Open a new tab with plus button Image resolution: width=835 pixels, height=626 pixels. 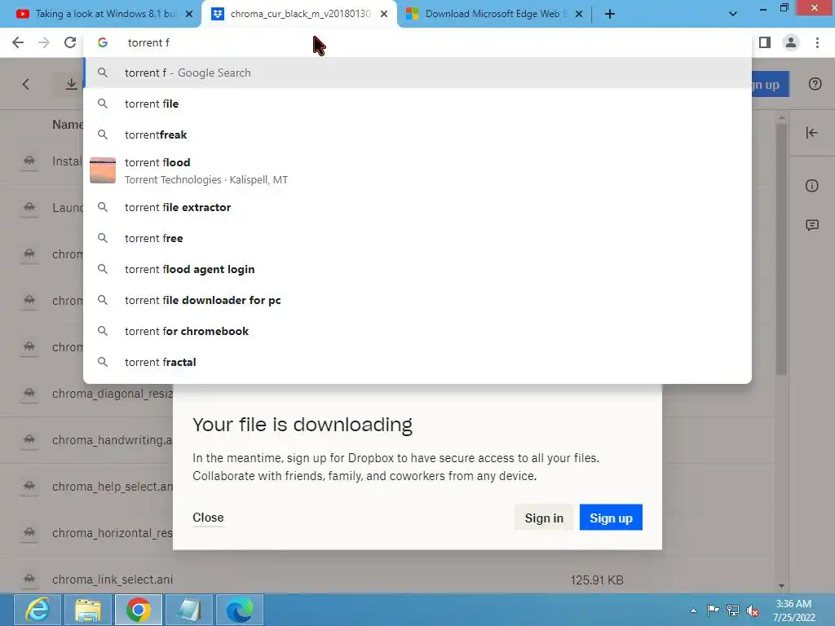coord(610,14)
